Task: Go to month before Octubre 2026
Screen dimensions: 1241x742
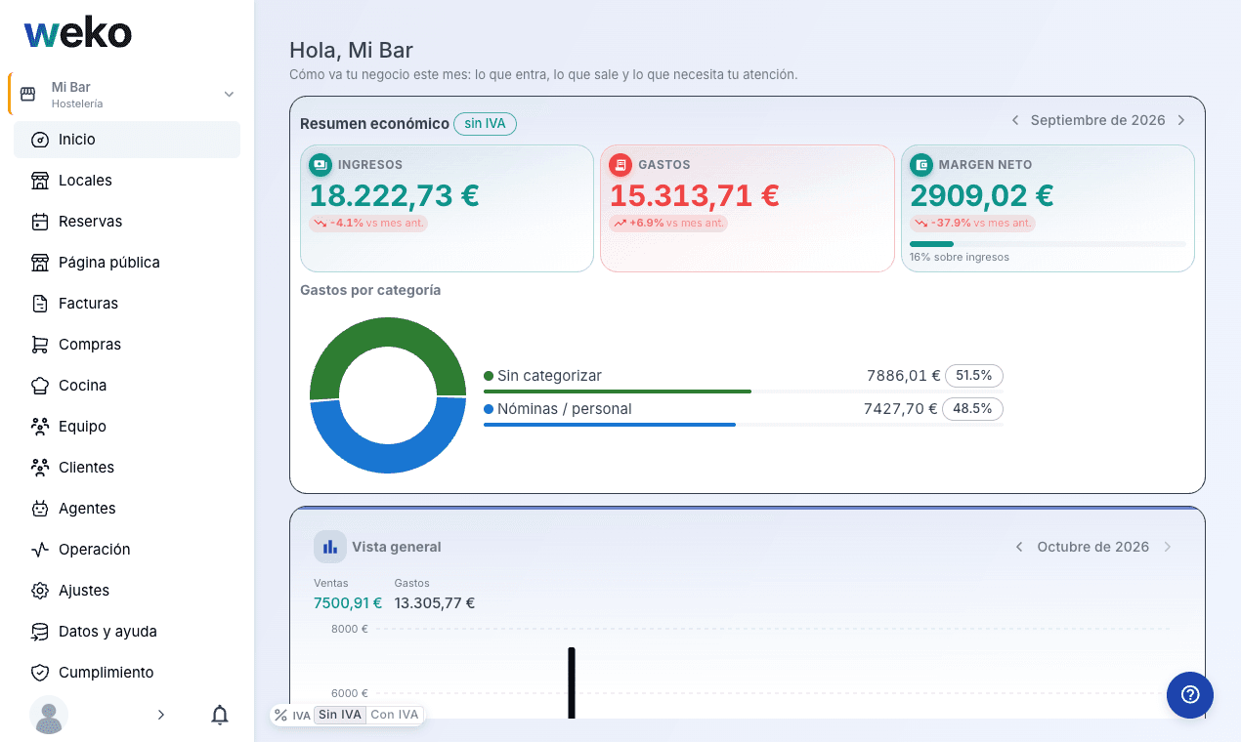Action: click(x=1019, y=547)
